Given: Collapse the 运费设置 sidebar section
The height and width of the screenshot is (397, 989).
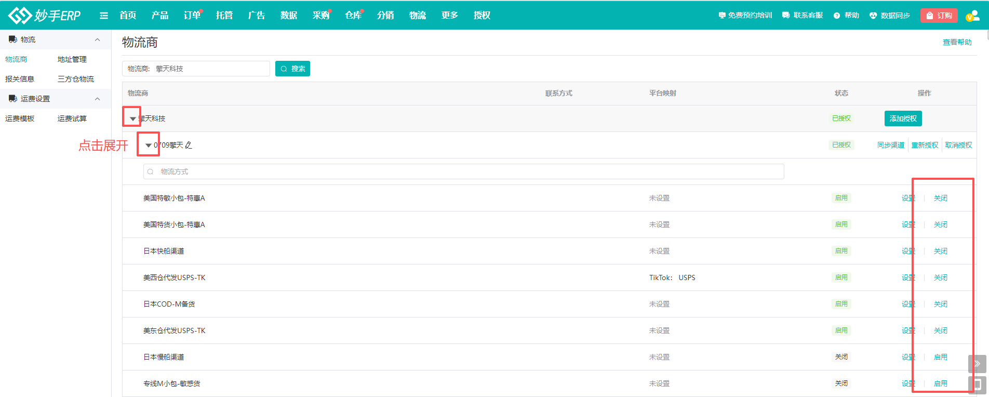Looking at the screenshot, I should coord(97,99).
